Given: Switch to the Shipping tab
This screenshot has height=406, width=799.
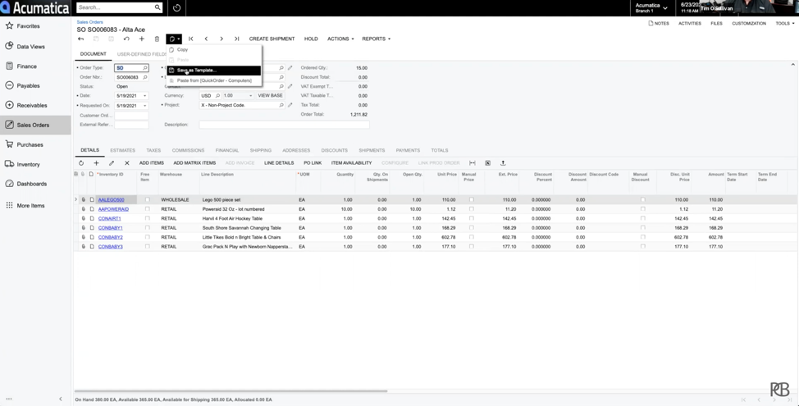Looking at the screenshot, I should click(260, 150).
